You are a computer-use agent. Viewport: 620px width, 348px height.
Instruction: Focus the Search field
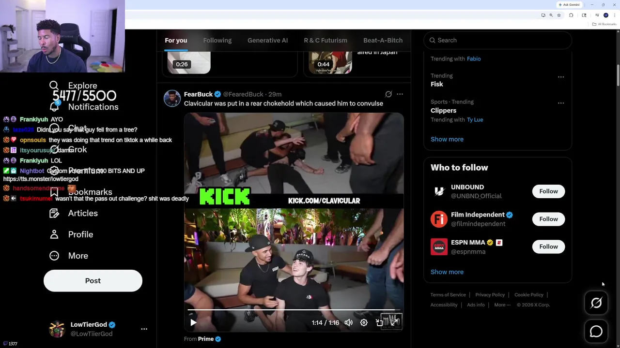498,40
